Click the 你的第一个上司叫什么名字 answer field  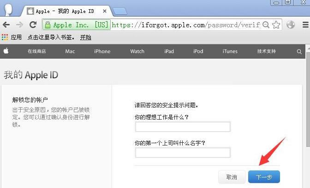tap(183, 152)
